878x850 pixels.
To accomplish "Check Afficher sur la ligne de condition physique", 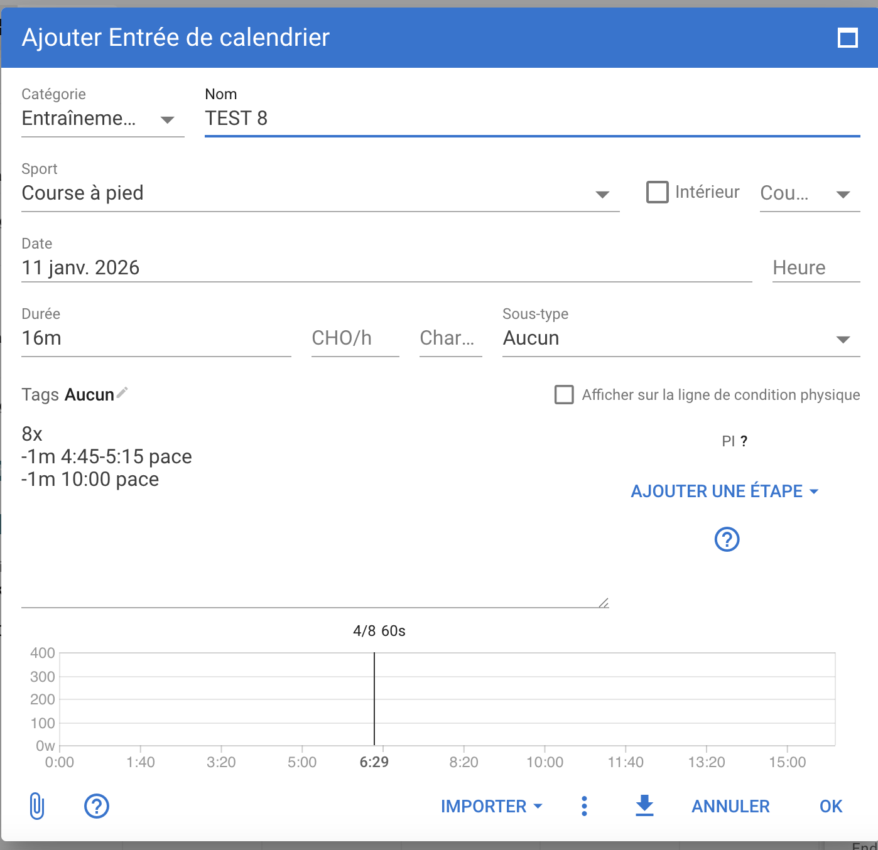I will point(564,395).
